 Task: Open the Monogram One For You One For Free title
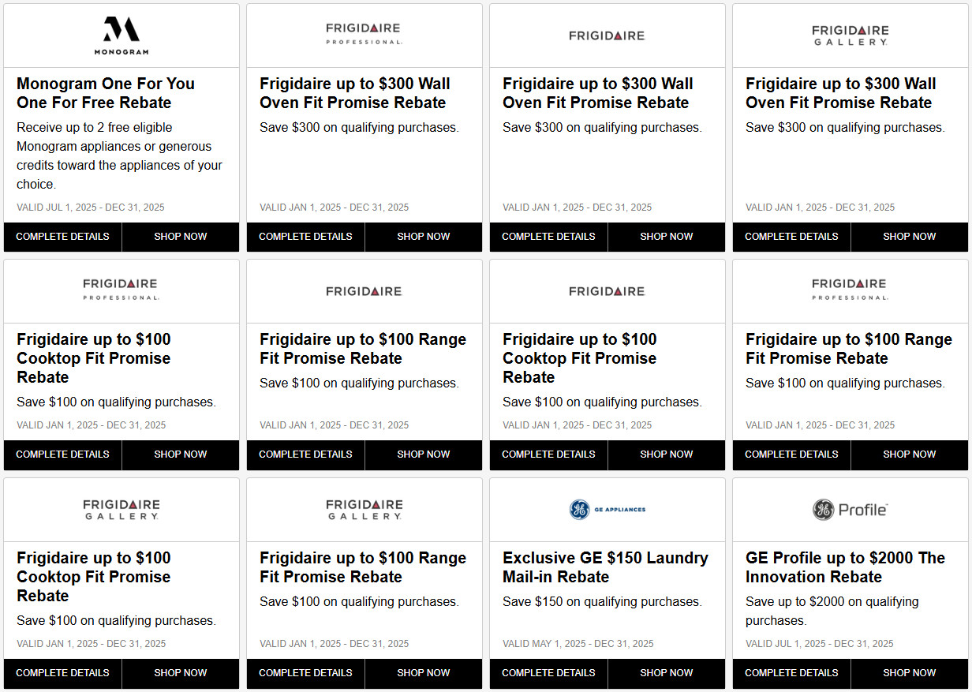click(106, 93)
